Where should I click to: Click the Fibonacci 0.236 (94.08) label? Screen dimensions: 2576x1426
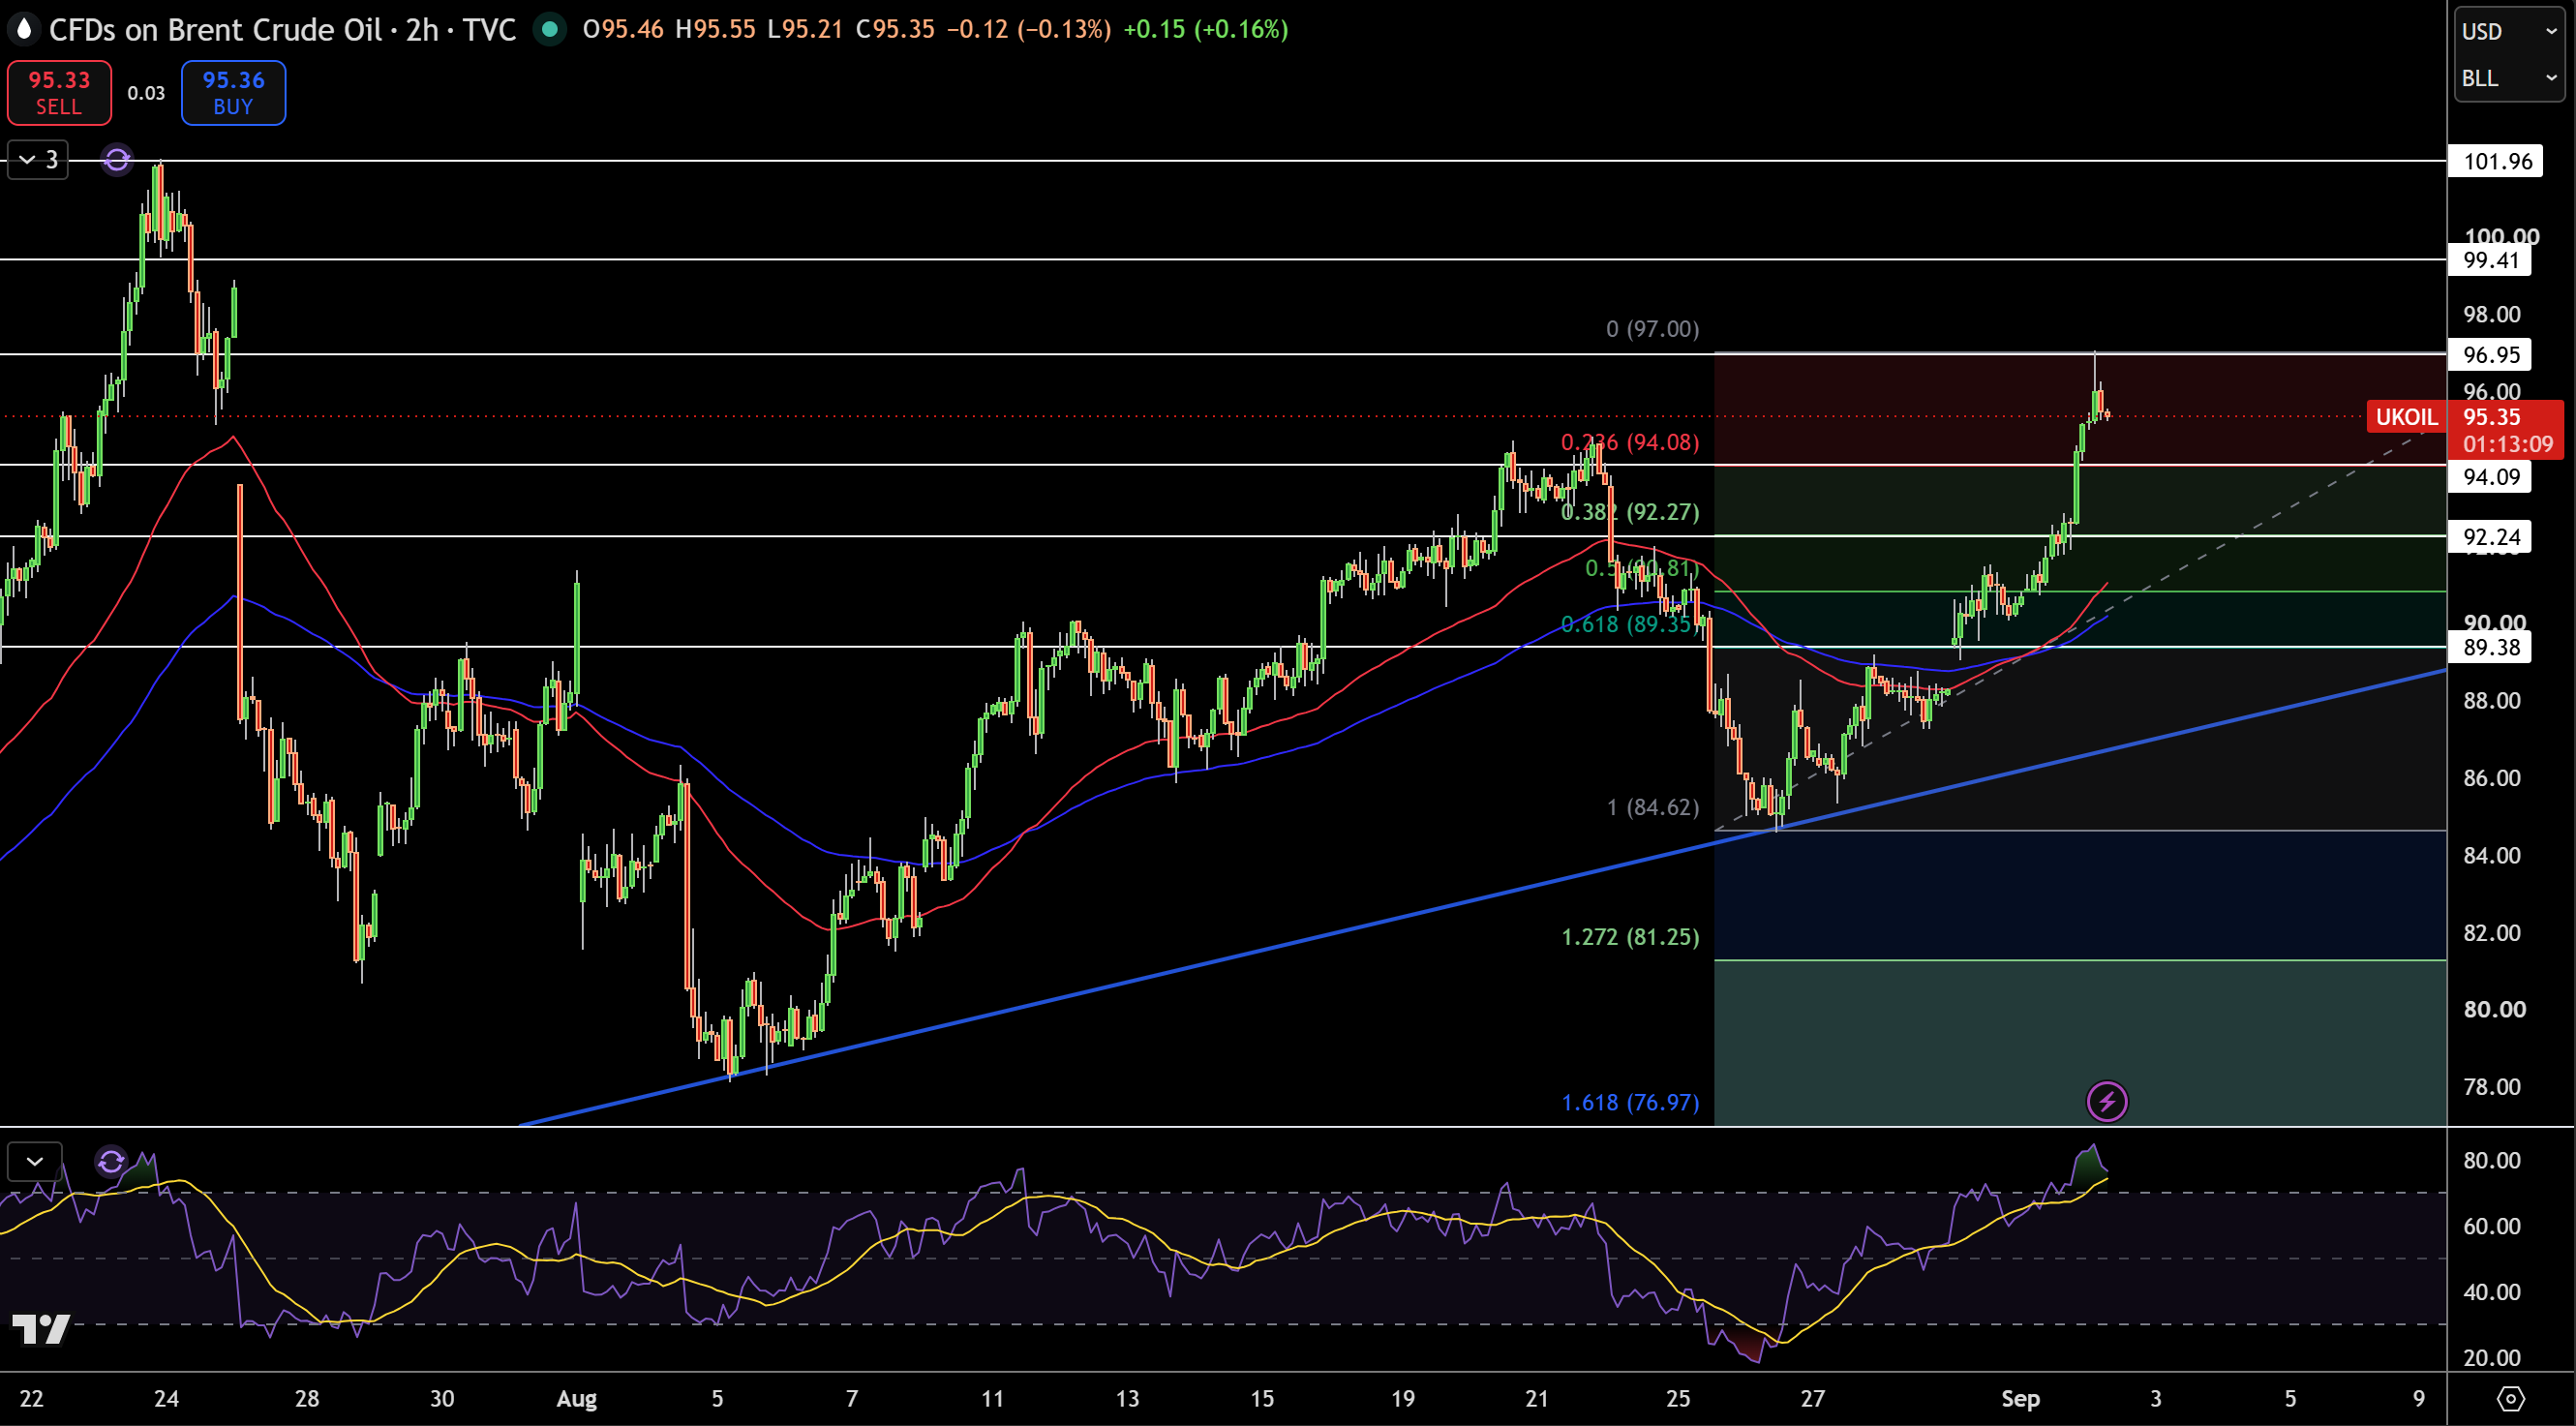coord(1630,442)
